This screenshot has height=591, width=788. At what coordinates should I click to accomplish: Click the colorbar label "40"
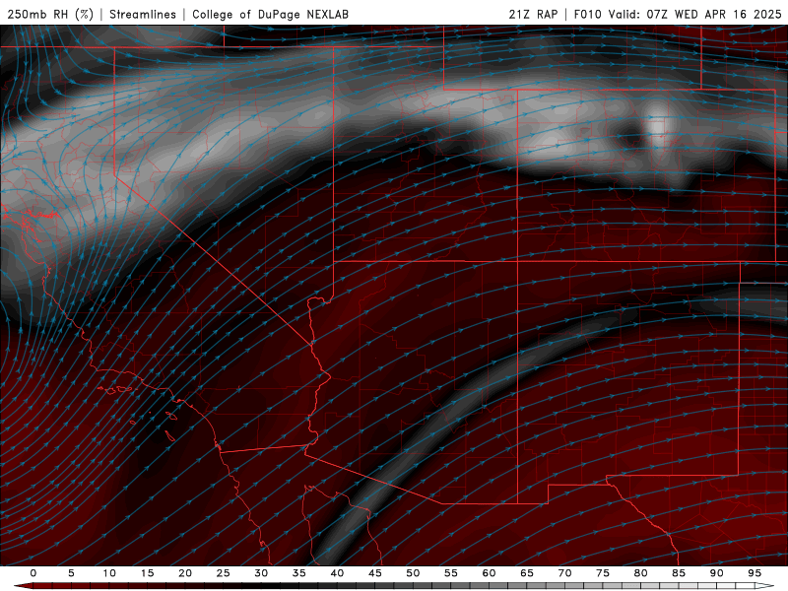[337, 573]
